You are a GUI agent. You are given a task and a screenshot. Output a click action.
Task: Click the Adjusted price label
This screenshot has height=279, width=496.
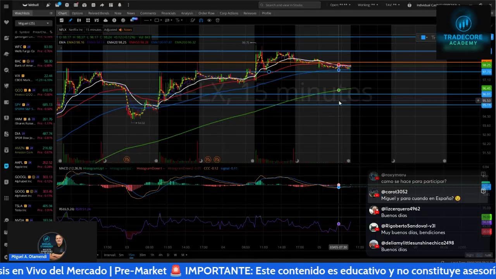pos(110,30)
